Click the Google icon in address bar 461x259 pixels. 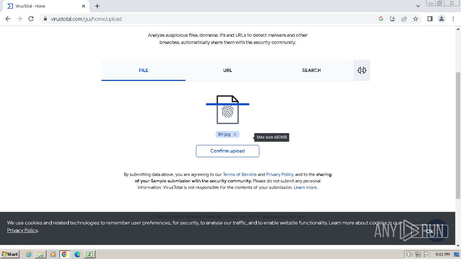tap(381, 19)
